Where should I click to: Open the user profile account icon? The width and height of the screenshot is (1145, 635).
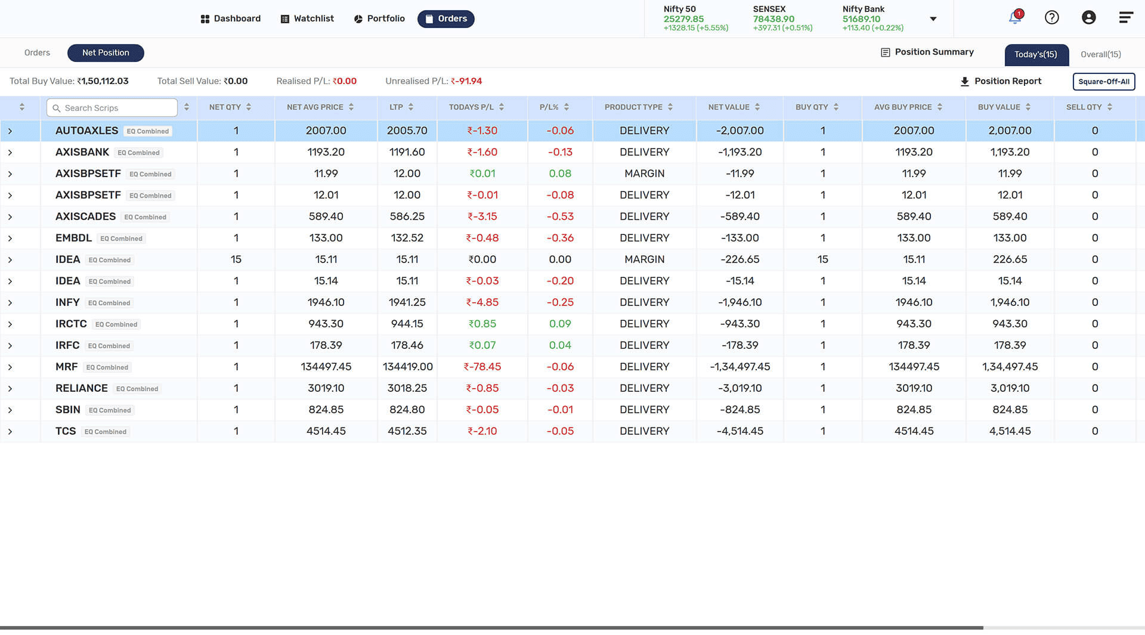pos(1089,17)
